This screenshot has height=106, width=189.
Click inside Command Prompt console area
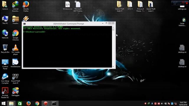(x=68, y=47)
